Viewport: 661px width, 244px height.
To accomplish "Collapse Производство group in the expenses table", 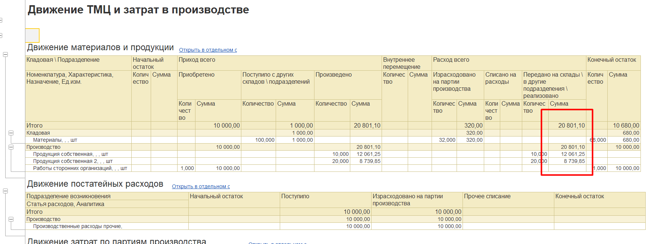I will point(11,219).
